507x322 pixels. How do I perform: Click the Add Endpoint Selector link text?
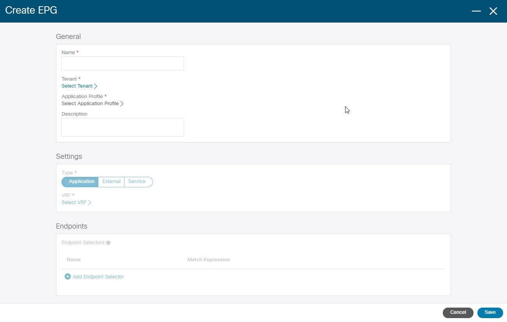pyautogui.click(x=98, y=276)
